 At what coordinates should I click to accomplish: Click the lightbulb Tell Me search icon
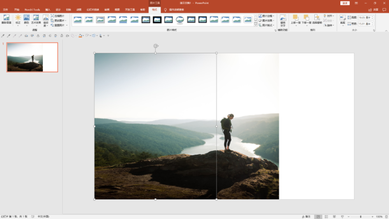(x=165, y=10)
